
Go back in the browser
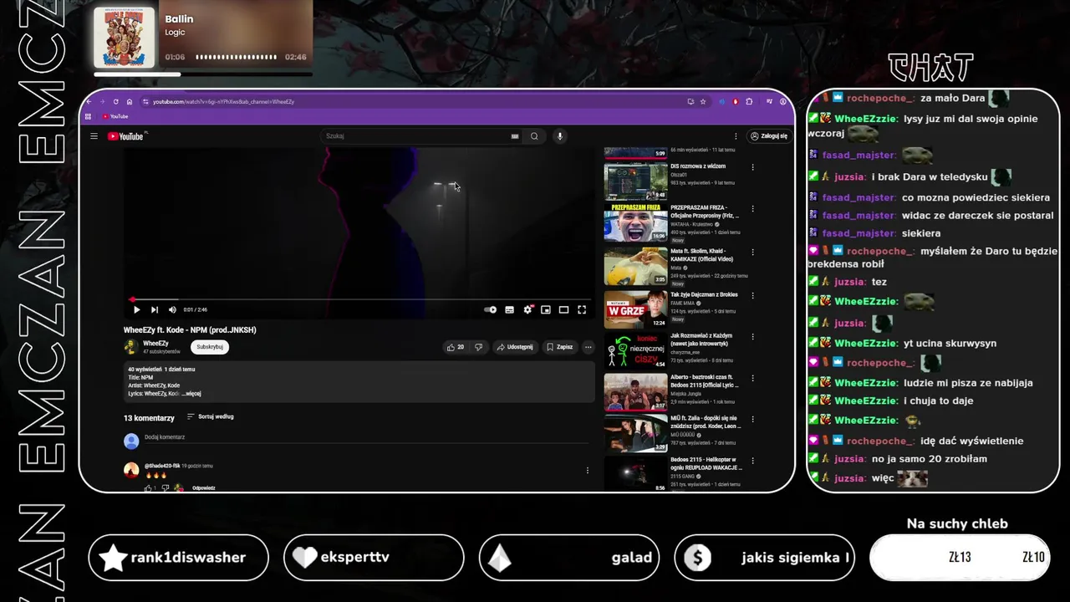pyautogui.click(x=89, y=101)
